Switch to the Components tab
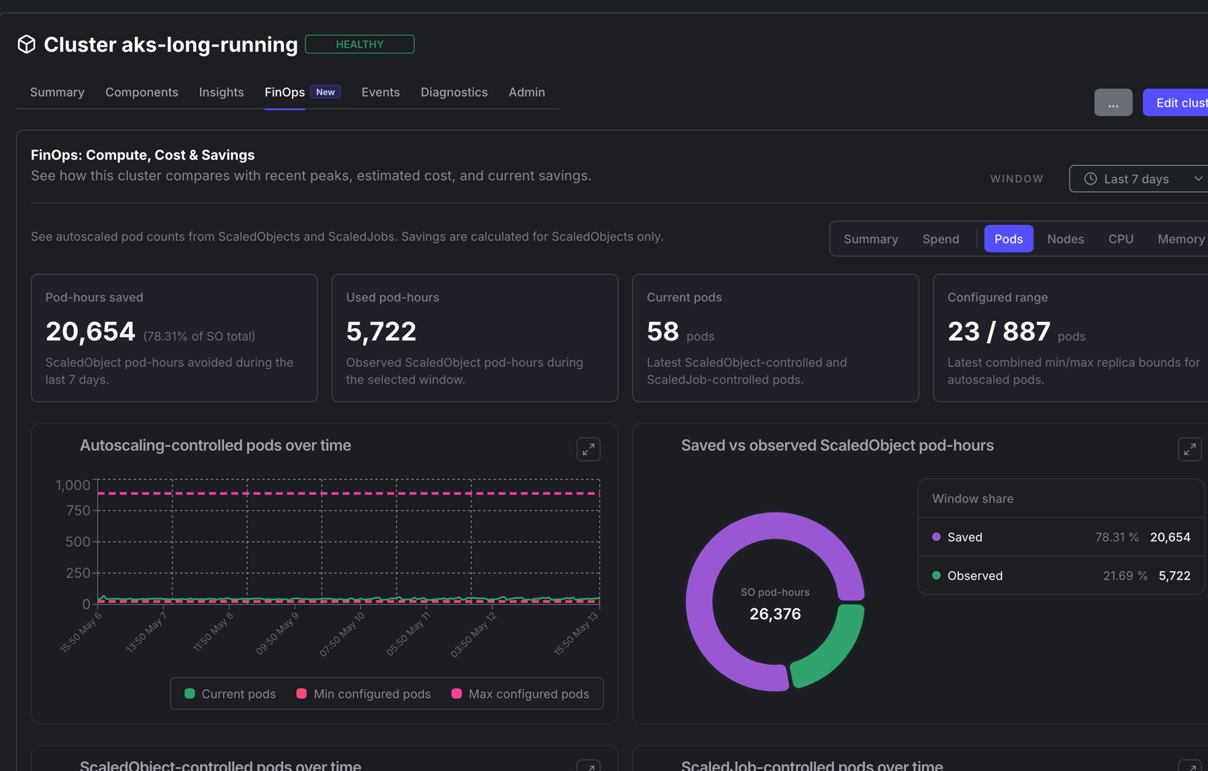Screen dimensions: 1208x771 [x=142, y=92]
